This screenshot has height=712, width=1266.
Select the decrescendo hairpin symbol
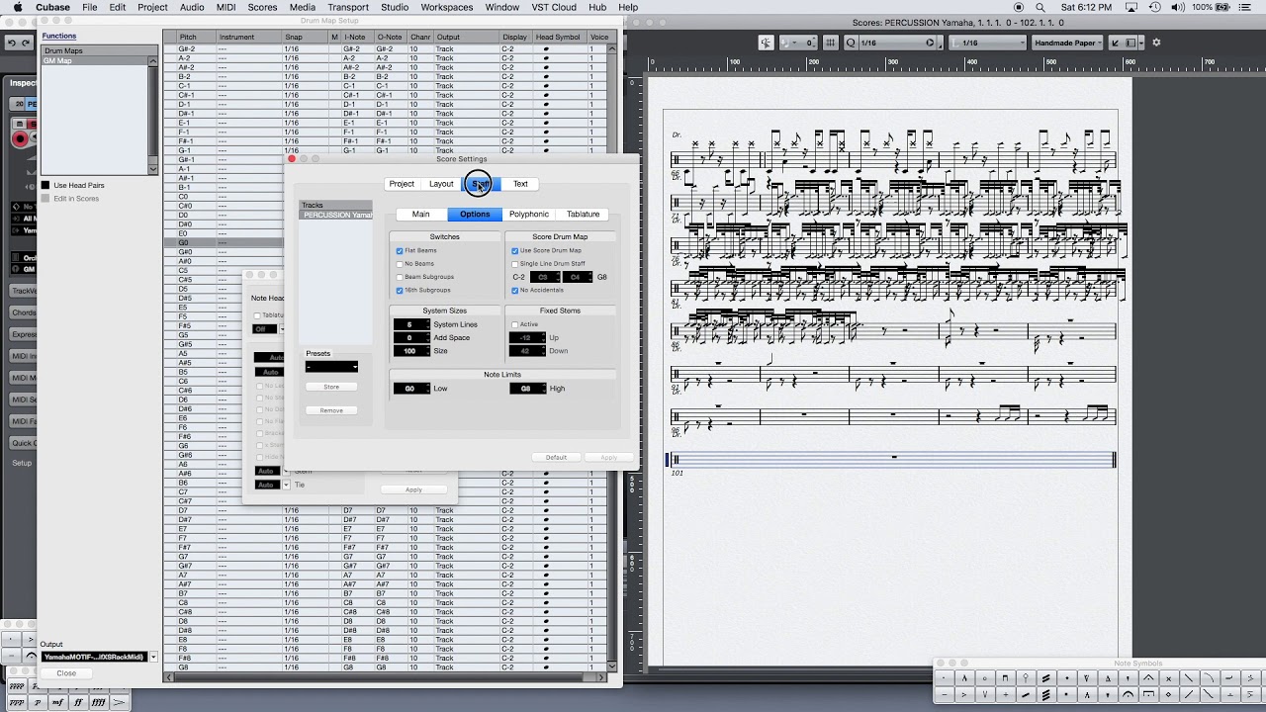point(120,702)
